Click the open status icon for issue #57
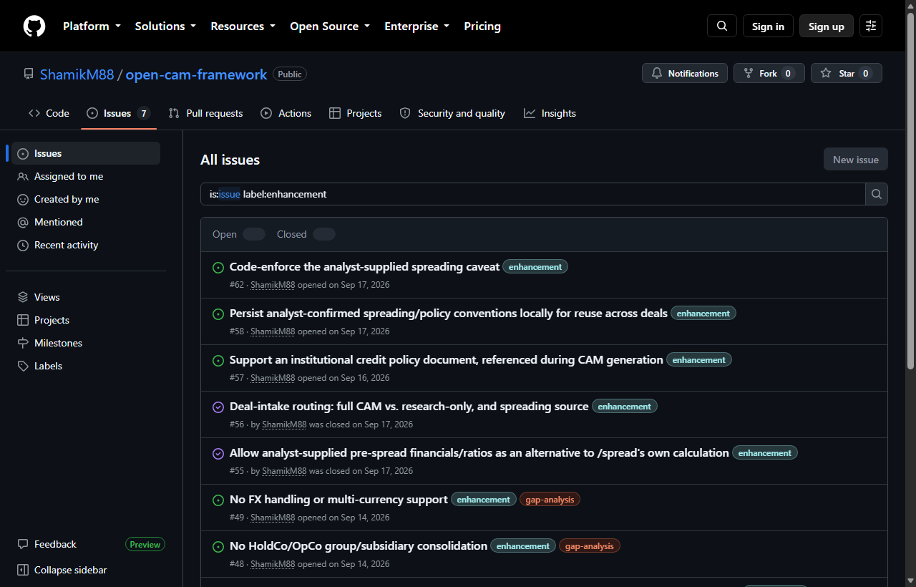This screenshot has width=916, height=587. click(x=218, y=361)
